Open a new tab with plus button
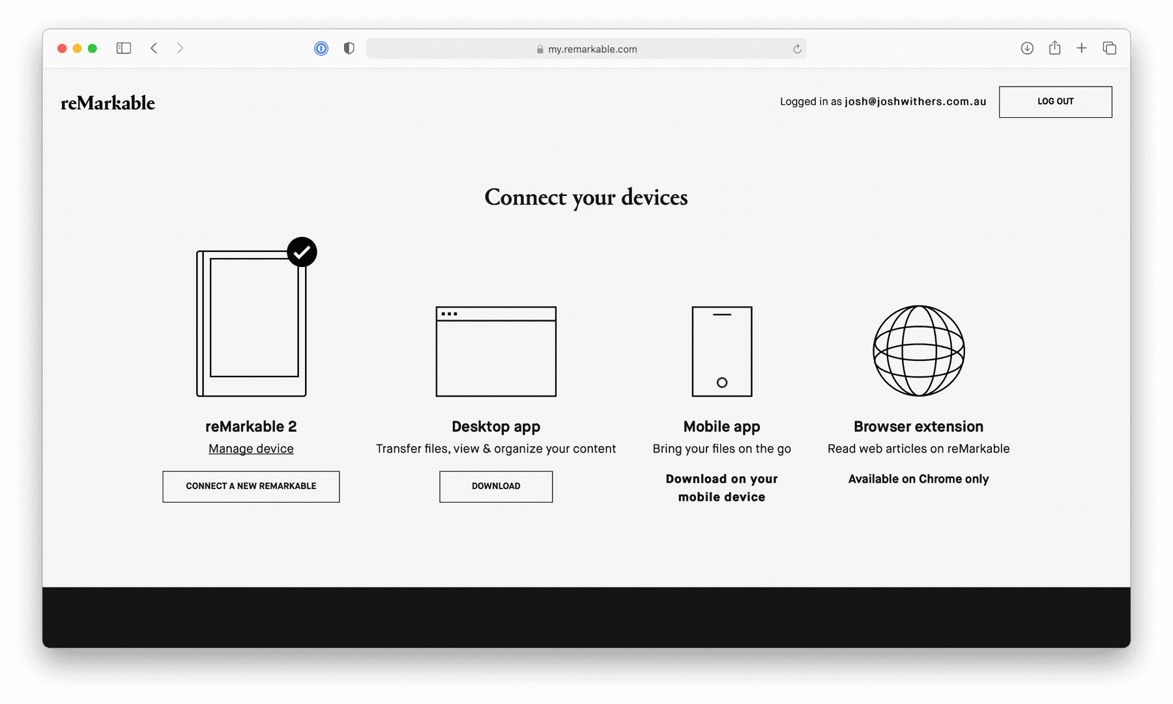Image resolution: width=1173 pixels, height=704 pixels. 1082,48
